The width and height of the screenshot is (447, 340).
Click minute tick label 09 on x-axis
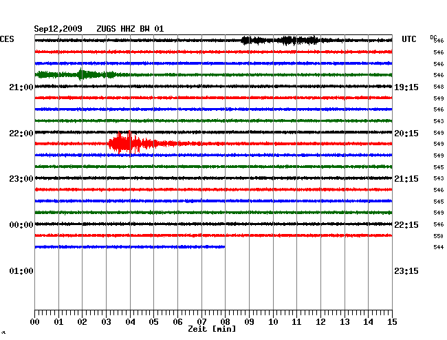(249, 321)
